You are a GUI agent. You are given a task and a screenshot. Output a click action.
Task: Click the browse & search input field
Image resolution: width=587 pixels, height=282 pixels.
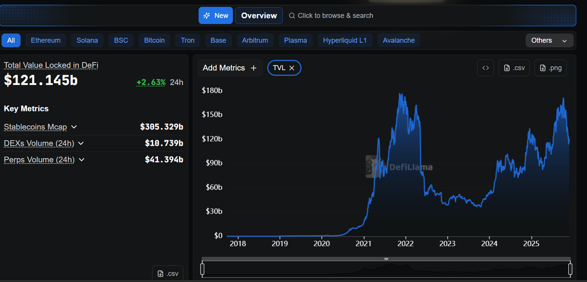335,16
